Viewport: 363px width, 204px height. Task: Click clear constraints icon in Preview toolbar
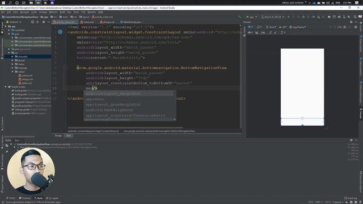tap(270, 33)
